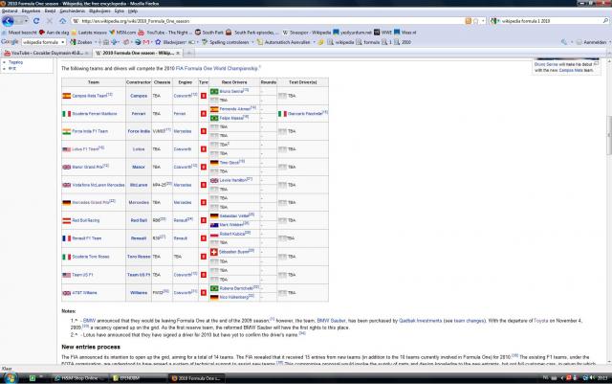Image resolution: width=612 pixels, height=384 pixels.
Task: Stop loading with the X icon
Action: pyautogui.click(x=50, y=21)
